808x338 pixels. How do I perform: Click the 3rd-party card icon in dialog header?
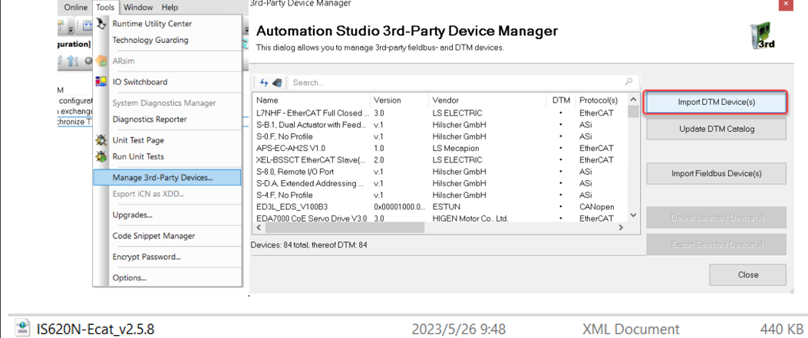coord(763,36)
